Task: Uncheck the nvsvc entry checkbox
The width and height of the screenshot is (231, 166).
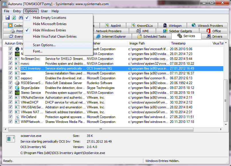Action: coord(10,63)
